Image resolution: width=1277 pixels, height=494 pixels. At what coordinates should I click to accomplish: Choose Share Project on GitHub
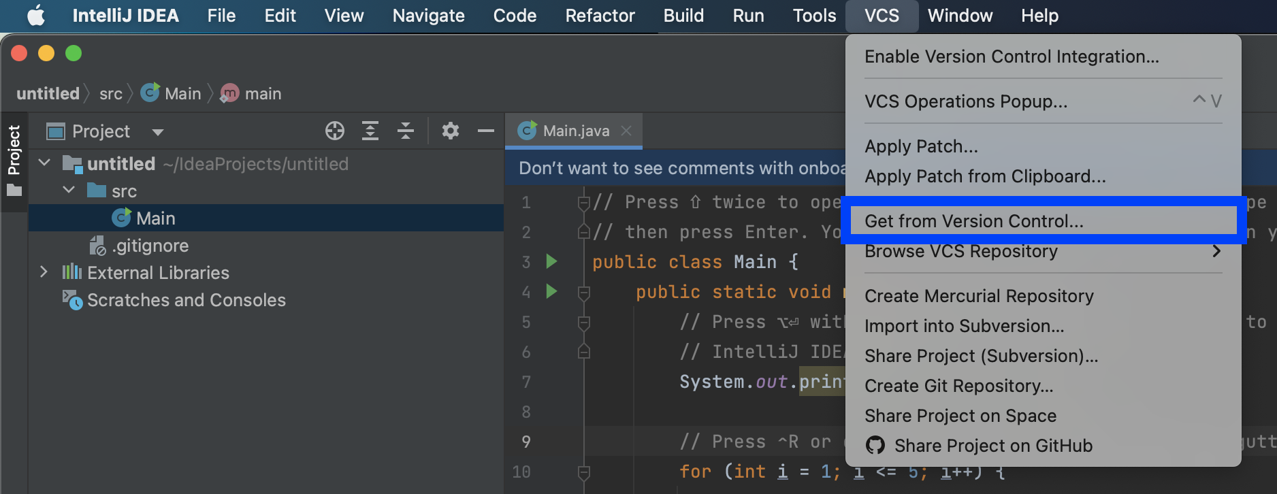[1043, 446]
